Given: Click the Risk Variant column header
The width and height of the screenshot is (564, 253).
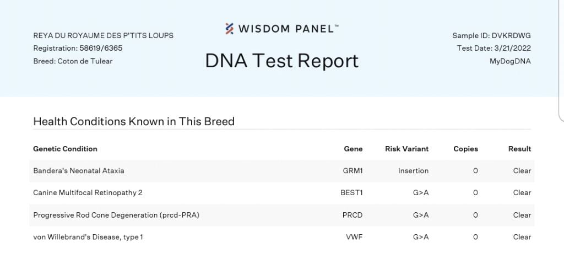Looking at the screenshot, I should (406, 149).
